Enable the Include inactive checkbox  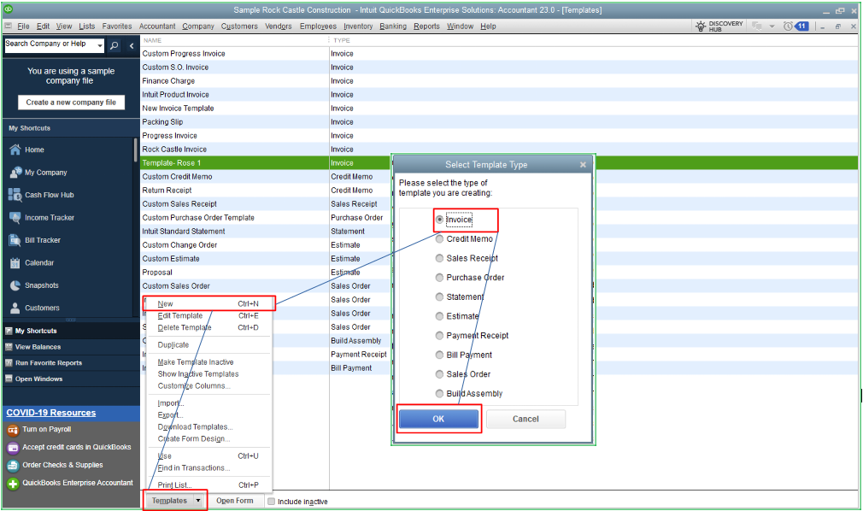pyautogui.click(x=271, y=501)
